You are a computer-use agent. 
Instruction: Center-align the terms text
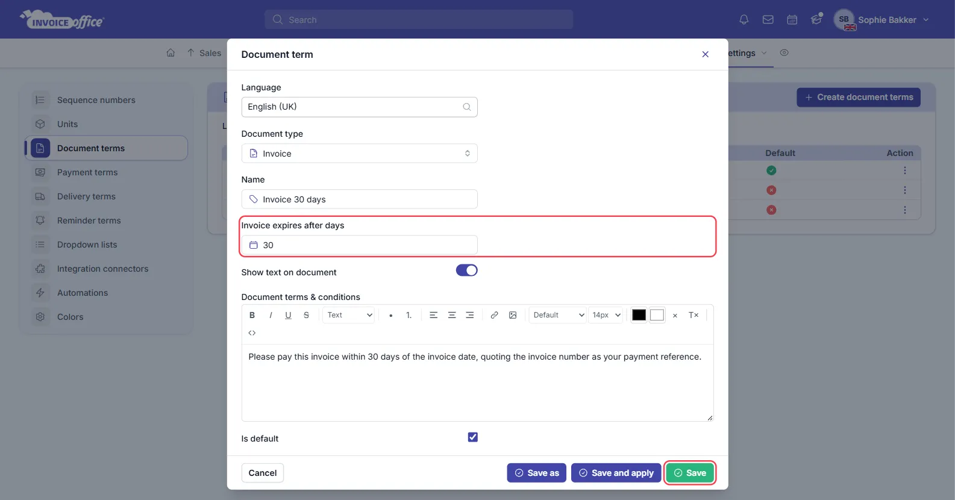click(x=452, y=315)
